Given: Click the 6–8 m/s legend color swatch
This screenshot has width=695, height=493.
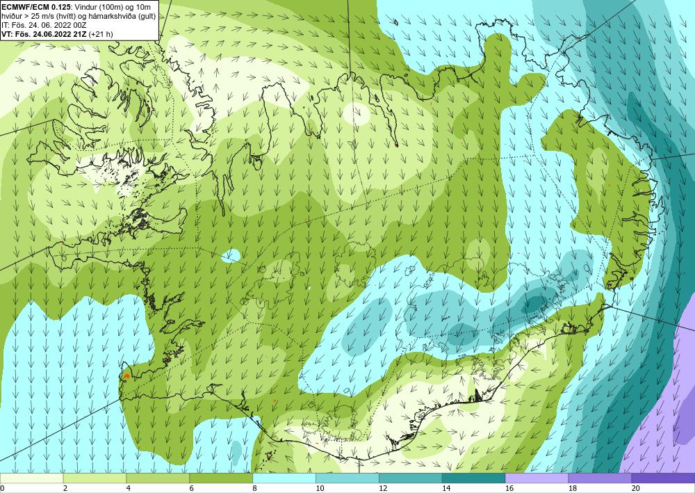Looking at the screenshot, I should pos(221,478).
